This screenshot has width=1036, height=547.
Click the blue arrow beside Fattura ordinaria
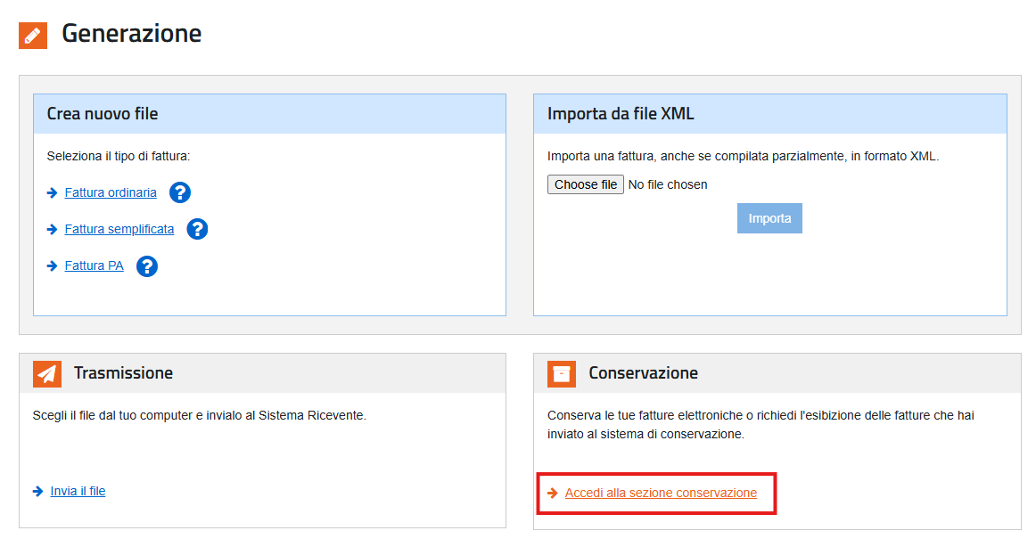pos(51,192)
